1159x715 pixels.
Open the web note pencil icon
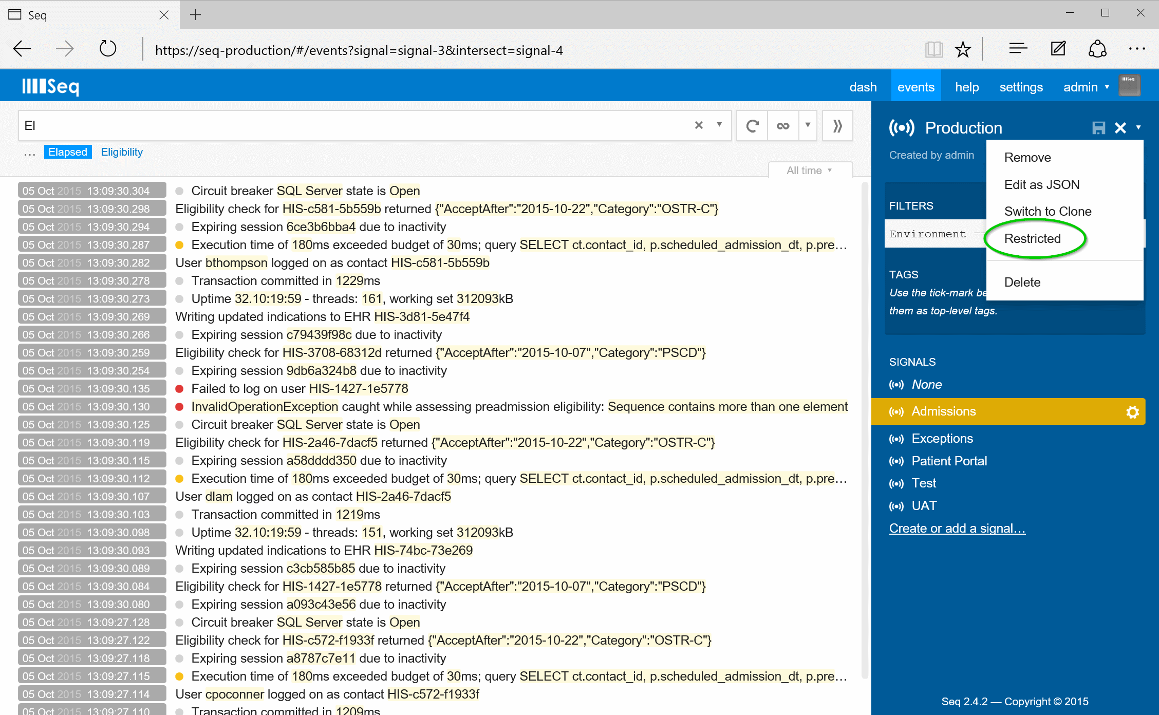coord(1058,49)
